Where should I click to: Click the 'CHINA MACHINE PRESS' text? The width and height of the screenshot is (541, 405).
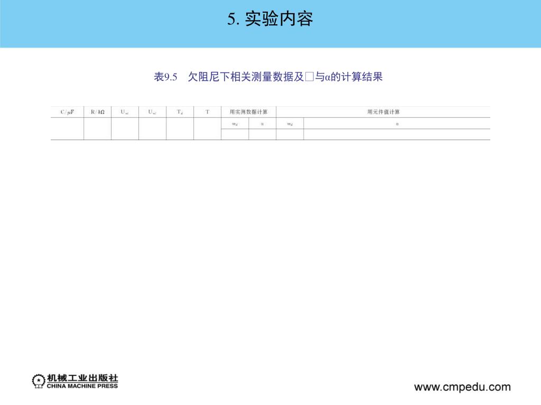[82, 386]
